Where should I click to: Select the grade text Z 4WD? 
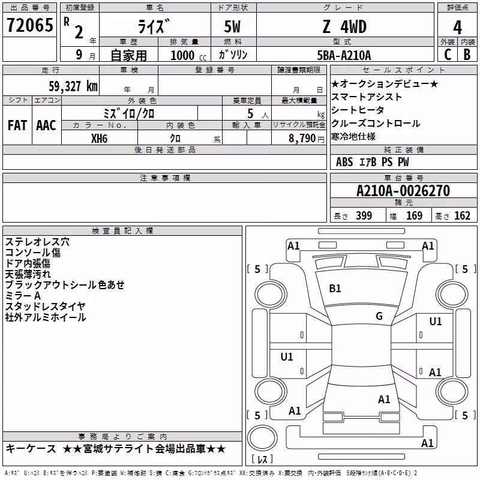(x=344, y=26)
